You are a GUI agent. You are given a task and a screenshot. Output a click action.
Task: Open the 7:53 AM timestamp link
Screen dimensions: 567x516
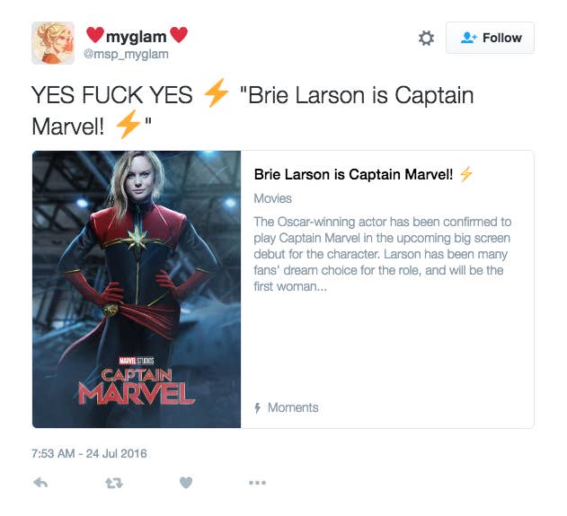[89, 453]
